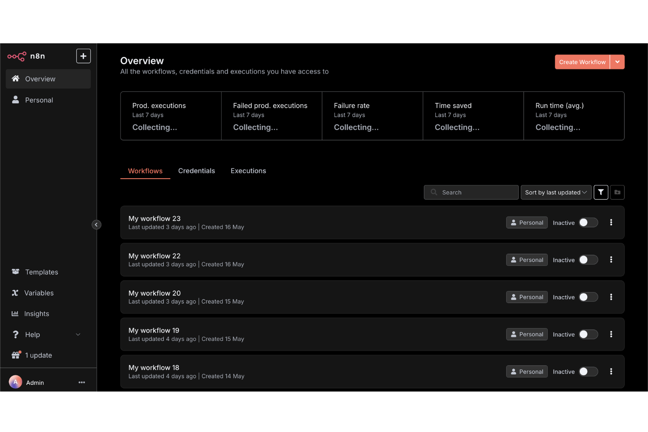Expand the Create Workflow dropdown arrow
This screenshot has height=432, width=648.
click(x=617, y=62)
